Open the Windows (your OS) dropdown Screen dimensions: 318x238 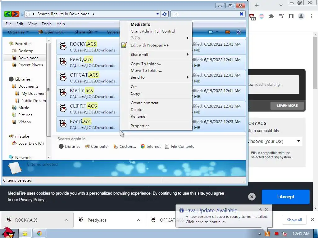tap(275, 141)
